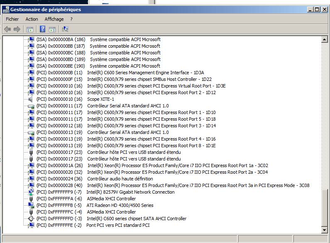Click the computer icon of Pont PCI vers PCI

[32, 225]
